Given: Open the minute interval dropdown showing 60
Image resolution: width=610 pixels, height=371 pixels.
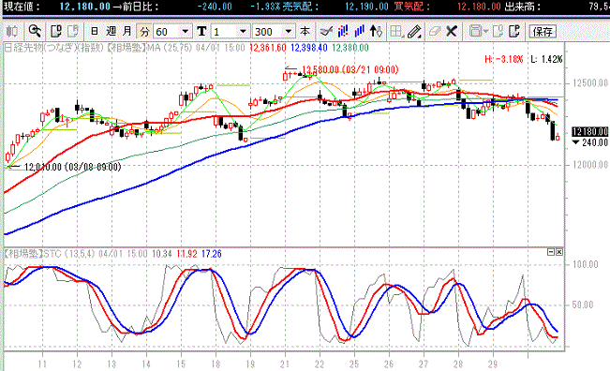Looking at the screenshot, I should click(x=172, y=31).
